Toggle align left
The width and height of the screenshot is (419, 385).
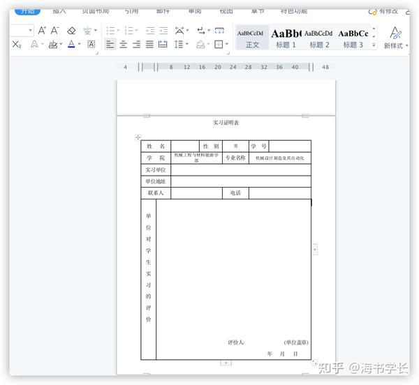(110, 45)
